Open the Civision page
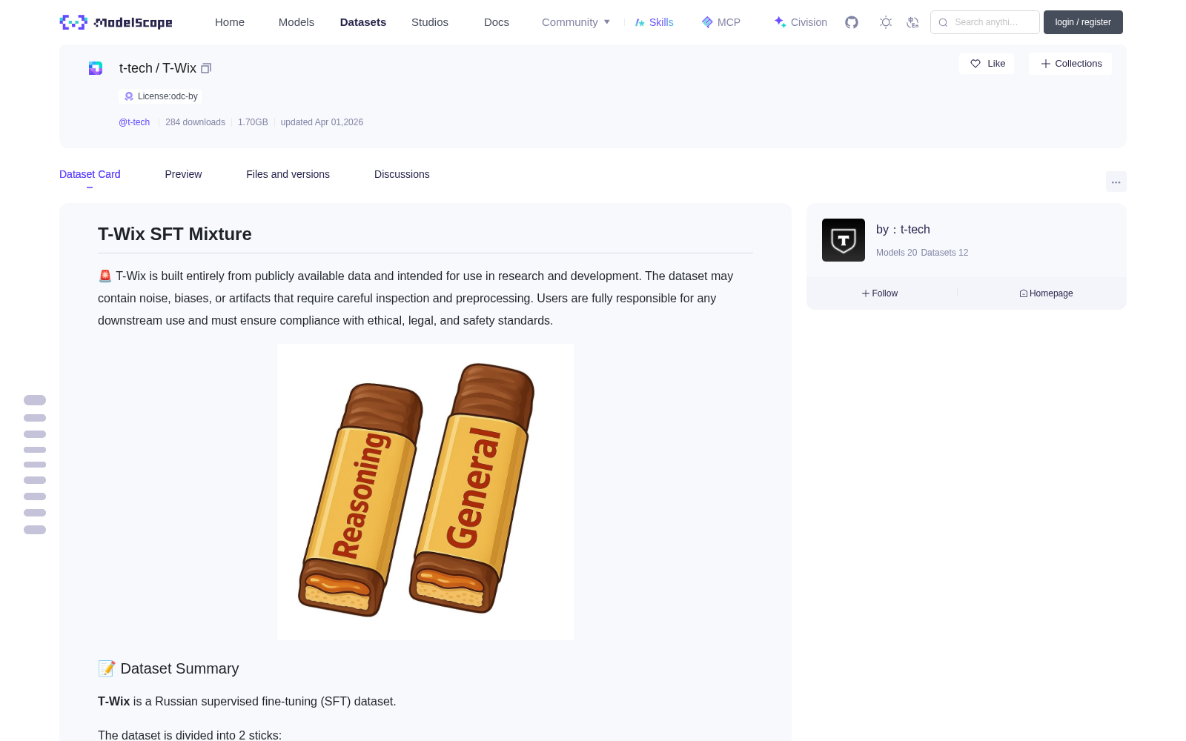 pos(801,22)
